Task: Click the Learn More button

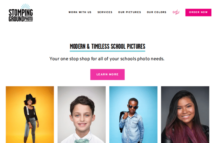Action: pyautogui.click(x=107, y=75)
